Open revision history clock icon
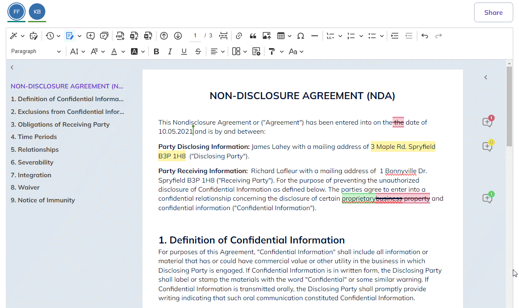This screenshot has width=519, height=308. pos(50,36)
